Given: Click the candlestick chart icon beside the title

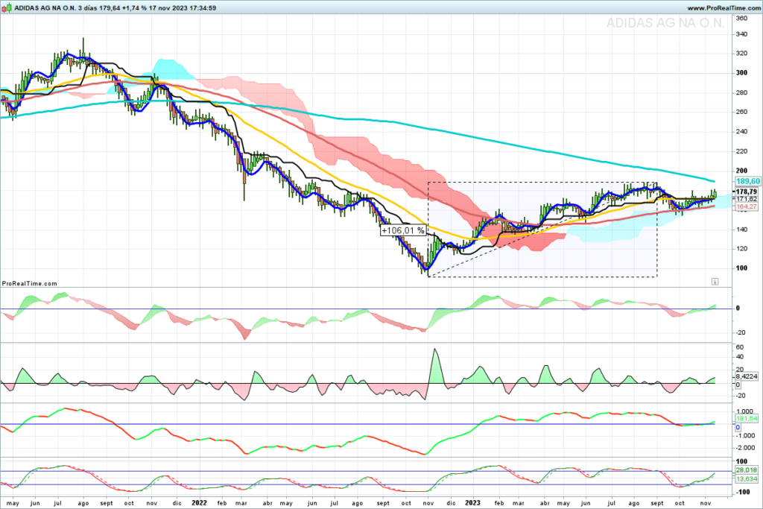Looking at the screenshot, I should tap(7, 7).
